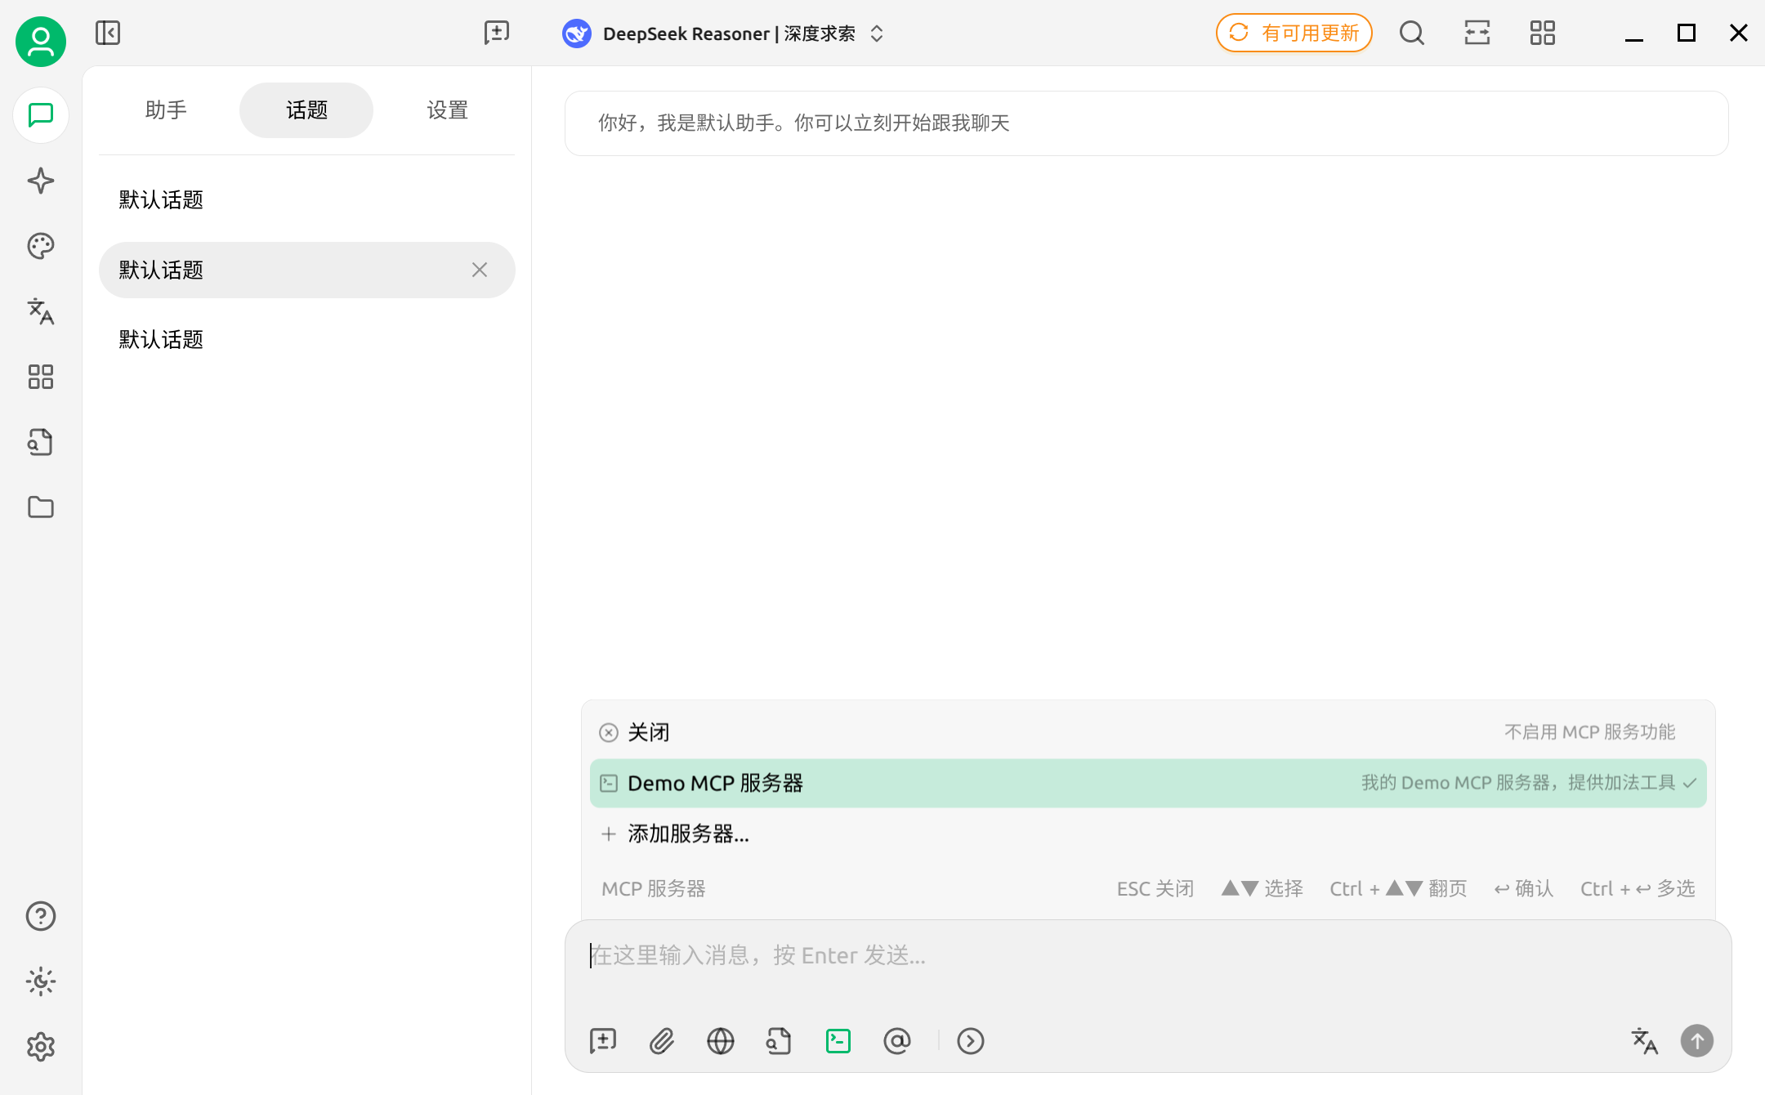
Task: Collapse the sidebar panel
Action: click(x=108, y=34)
